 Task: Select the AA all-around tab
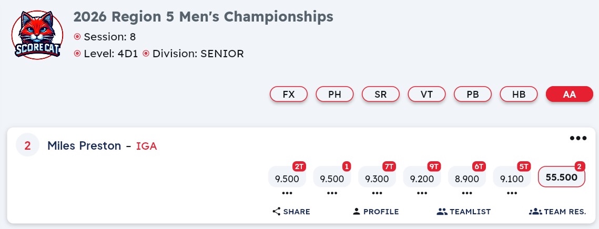[570, 95]
